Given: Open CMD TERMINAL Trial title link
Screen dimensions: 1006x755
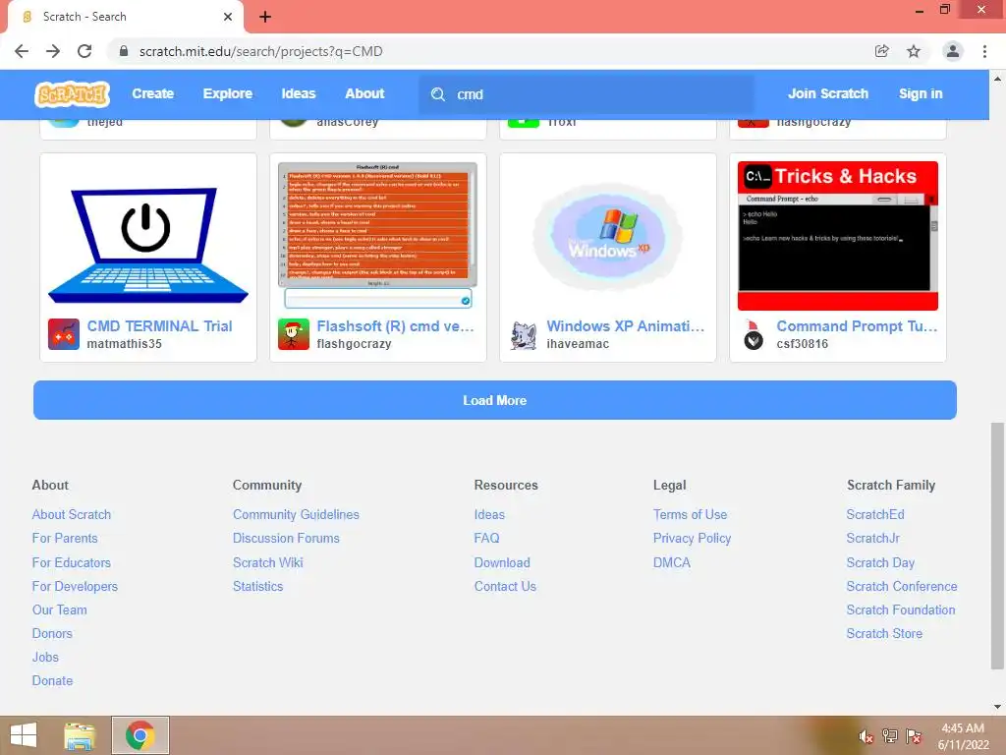Looking at the screenshot, I should click(159, 326).
